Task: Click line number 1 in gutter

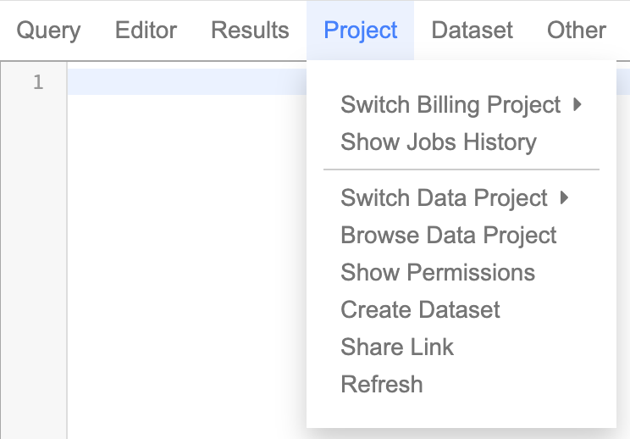Action: tap(38, 83)
